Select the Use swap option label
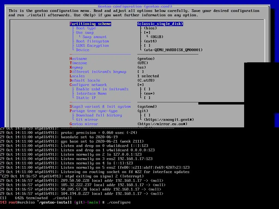The image size is (279, 209). [85, 33]
